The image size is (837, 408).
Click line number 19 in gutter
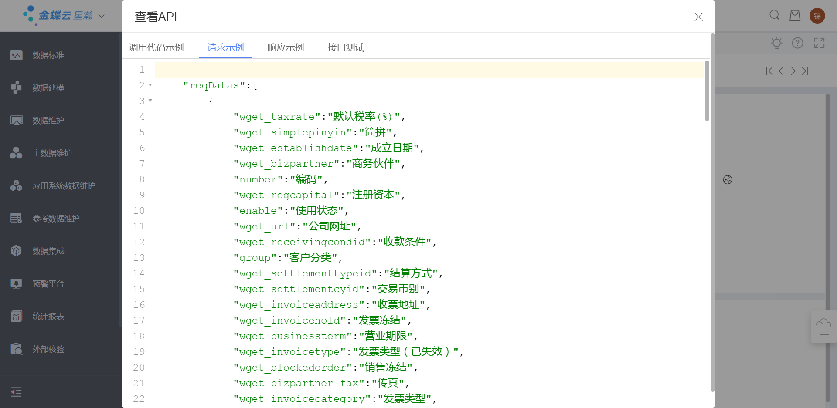tap(139, 352)
